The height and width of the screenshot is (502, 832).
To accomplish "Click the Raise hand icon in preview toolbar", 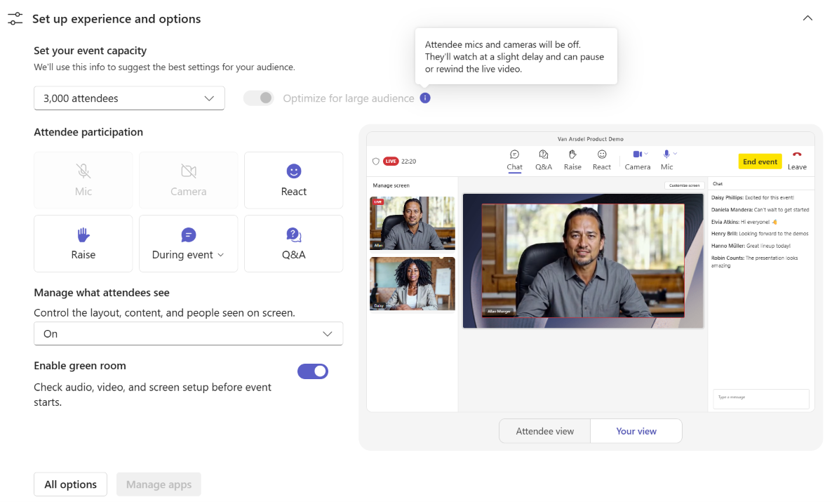I will (x=572, y=154).
